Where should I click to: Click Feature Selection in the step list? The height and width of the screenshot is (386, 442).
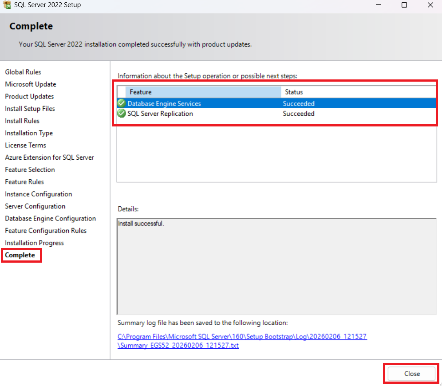30,169
